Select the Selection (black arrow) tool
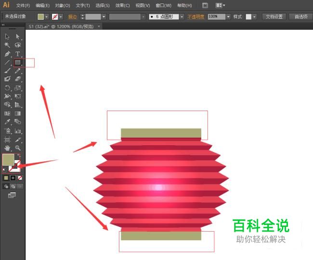The width and height of the screenshot is (313, 260). click(7, 37)
